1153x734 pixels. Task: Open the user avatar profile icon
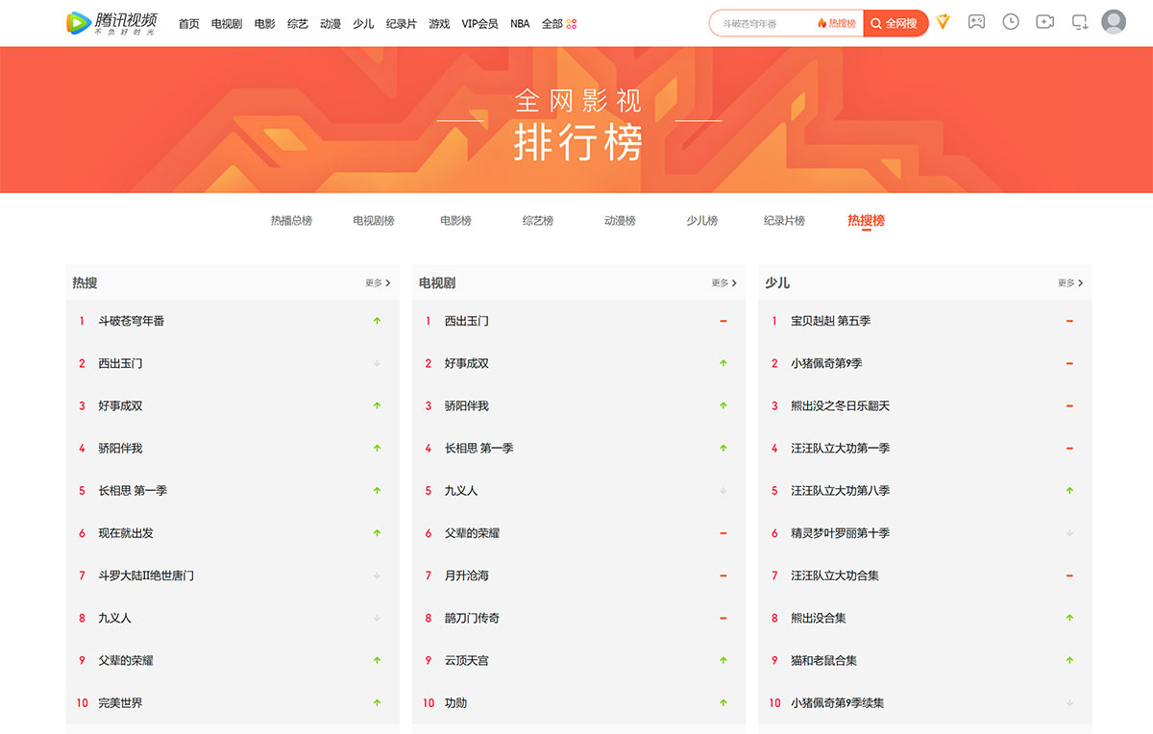pyautogui.click(x=1114, y=21)
